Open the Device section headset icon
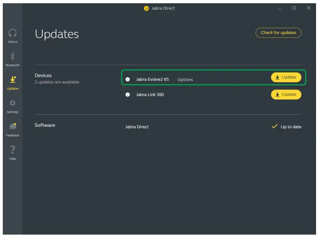This screenshot has height=236, width=317. (12, 33)
